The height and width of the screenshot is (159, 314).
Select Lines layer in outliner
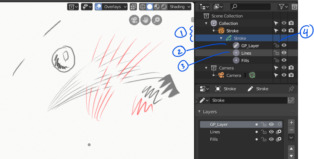(246, 53)
